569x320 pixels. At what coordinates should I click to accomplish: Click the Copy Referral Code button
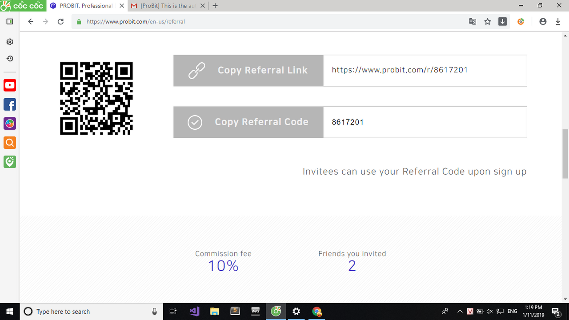point(248,122)
